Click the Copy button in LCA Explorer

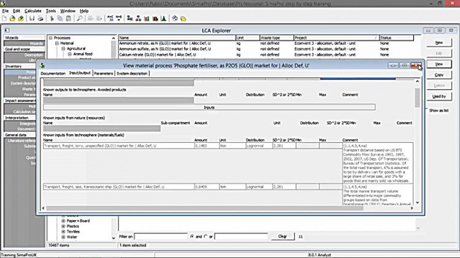click(439, 75)
